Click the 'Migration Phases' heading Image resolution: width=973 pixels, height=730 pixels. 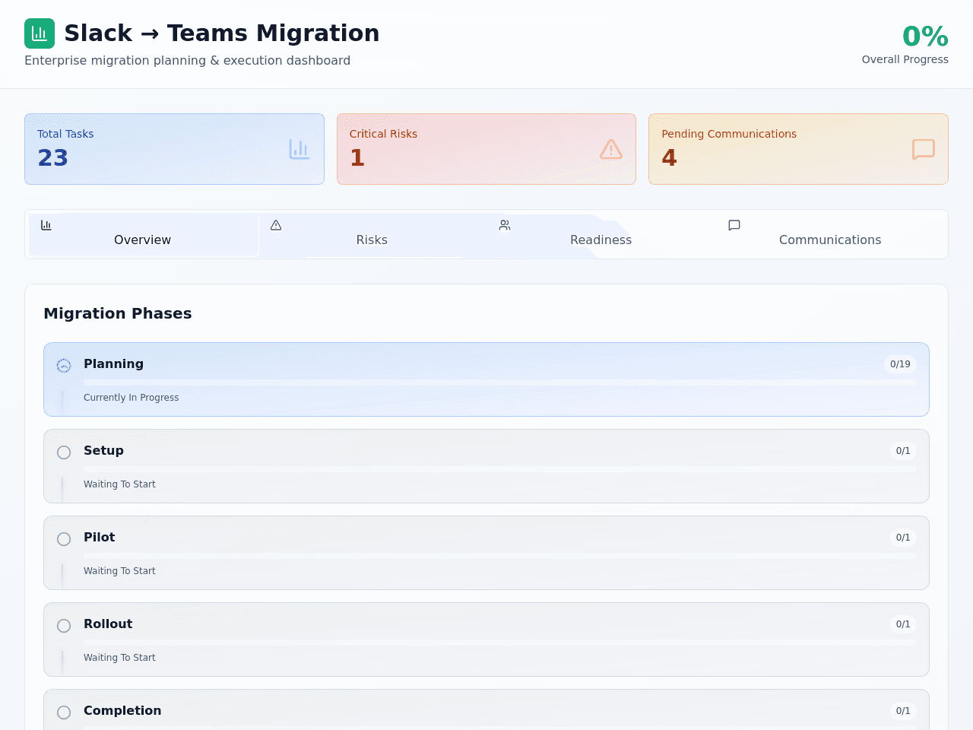tap(118, 313)
